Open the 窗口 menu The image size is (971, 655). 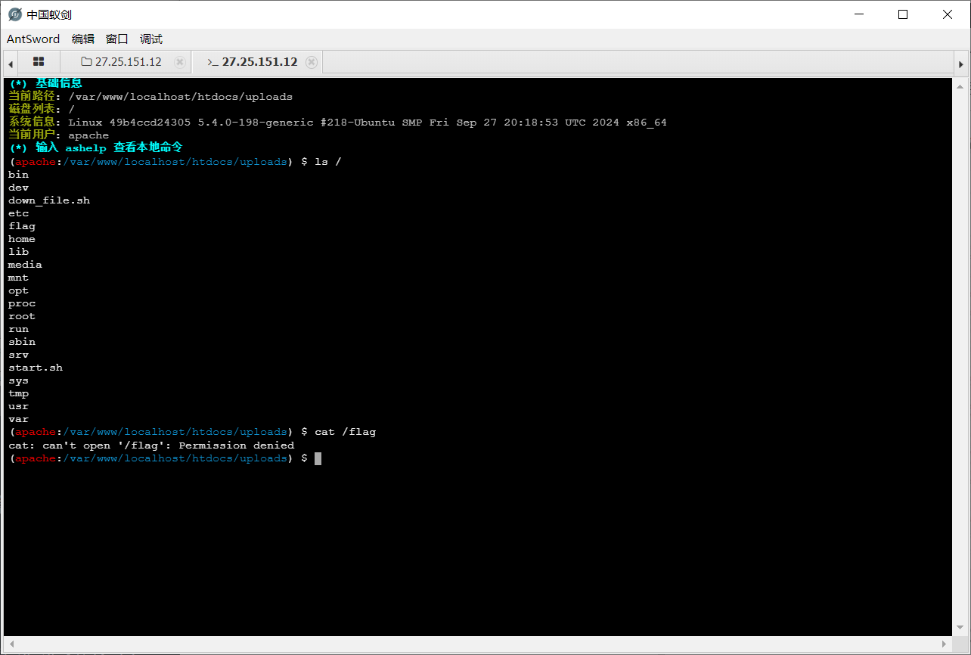click(117, 39)
